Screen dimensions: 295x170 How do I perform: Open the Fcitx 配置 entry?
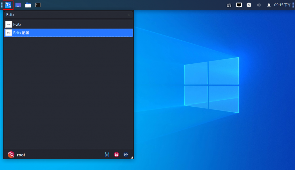tap(69, 33)
